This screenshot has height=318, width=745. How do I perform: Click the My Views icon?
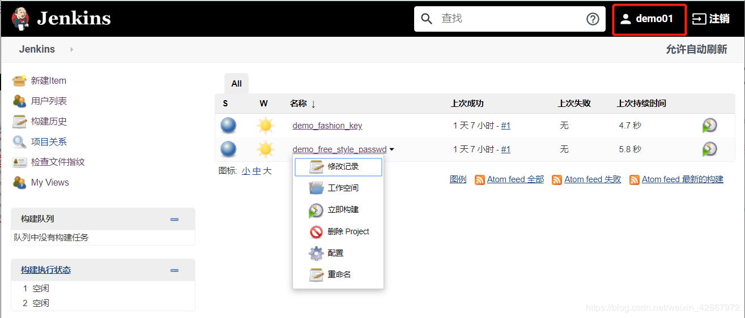coord(20,182)
